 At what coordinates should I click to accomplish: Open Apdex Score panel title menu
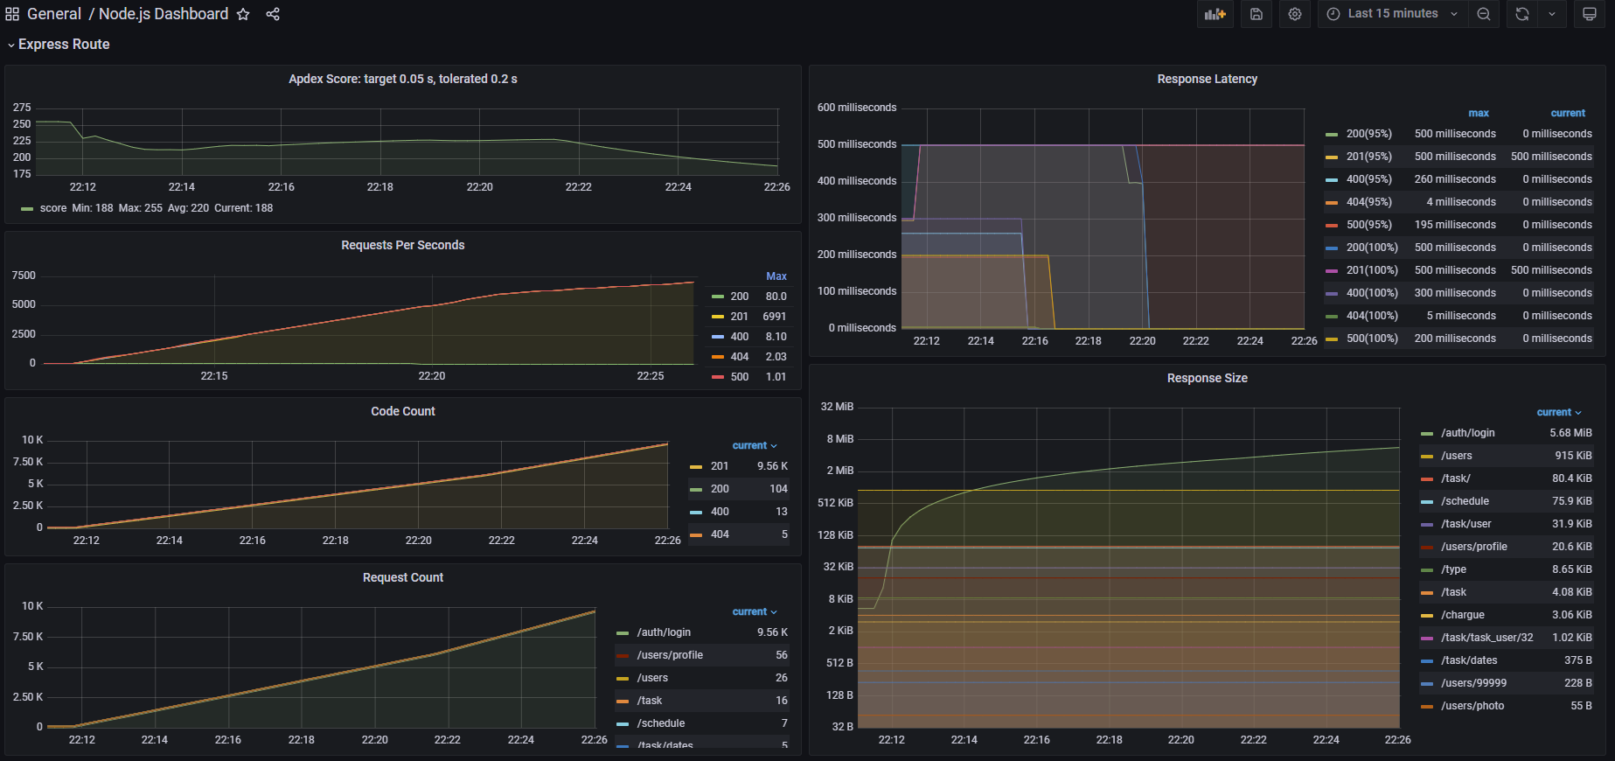coord(403,79)
